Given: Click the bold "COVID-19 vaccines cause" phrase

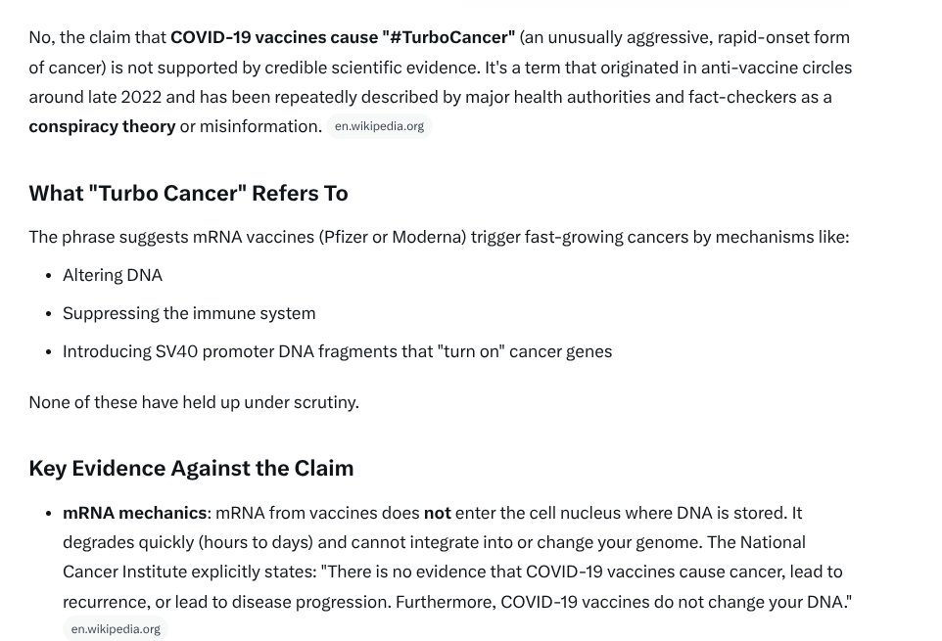Looking at the screenshot, I should [272, 37].
